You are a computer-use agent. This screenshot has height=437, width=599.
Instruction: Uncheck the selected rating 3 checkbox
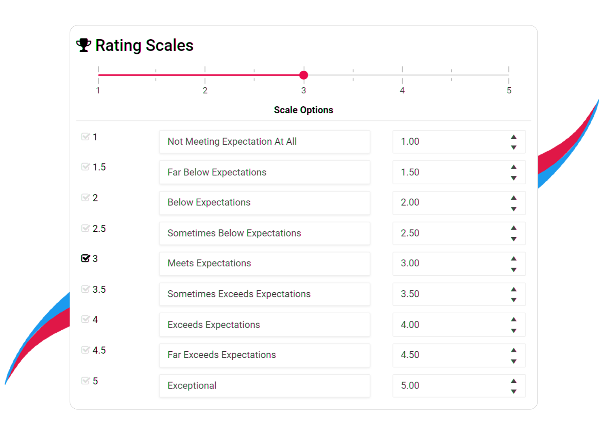[85, 258]
